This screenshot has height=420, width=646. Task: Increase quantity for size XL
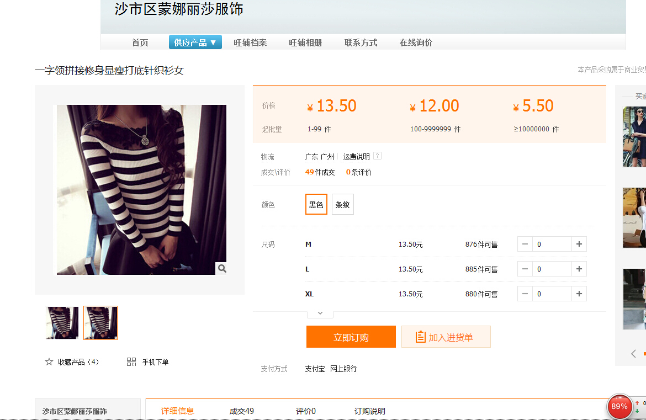579,294
